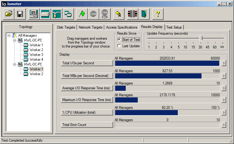Maximize the Iometer window
This screenshot has height=144, width=234.
(224, 4)
